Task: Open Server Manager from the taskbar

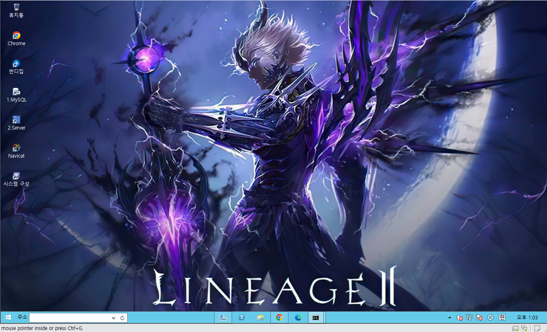Action: pyautogui.click(x=223, y=318)
